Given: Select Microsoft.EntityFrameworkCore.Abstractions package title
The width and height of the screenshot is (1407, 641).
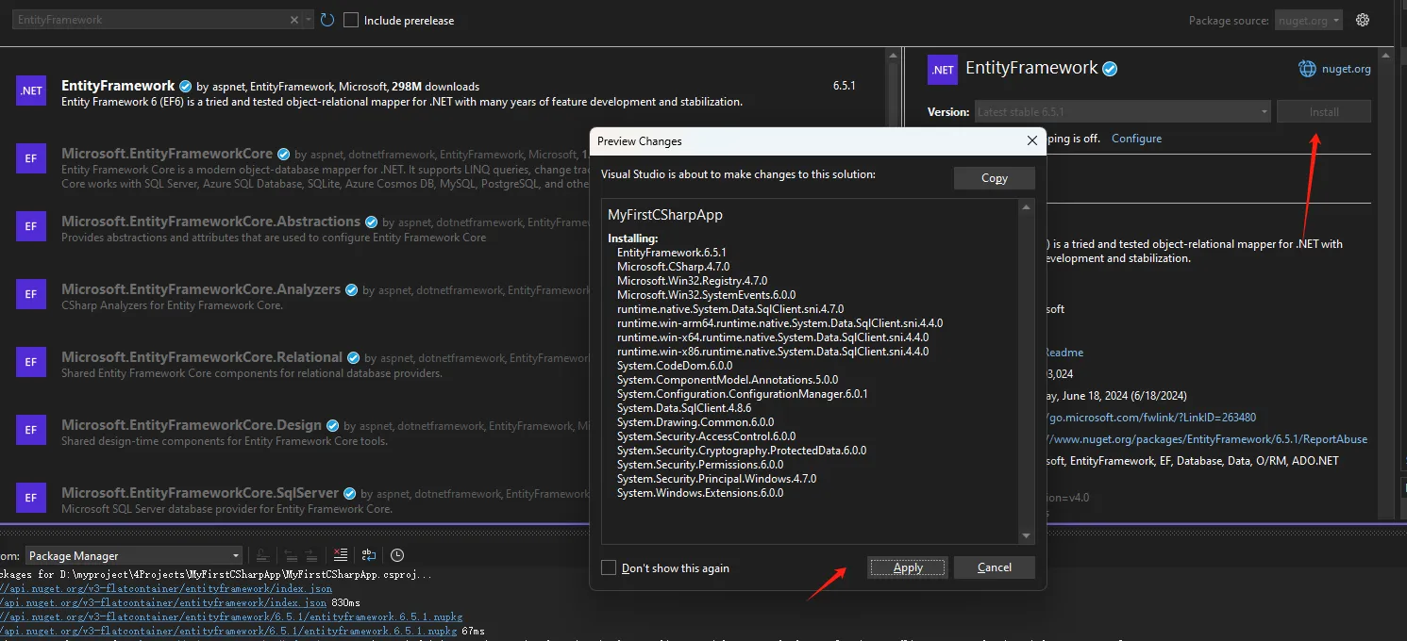Looking at the screenshot, I should 210,222.
